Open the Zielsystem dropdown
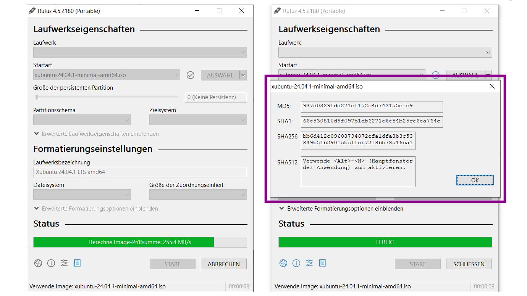The width and height of the screenshot is (527, 296). (x=198, y=120)
